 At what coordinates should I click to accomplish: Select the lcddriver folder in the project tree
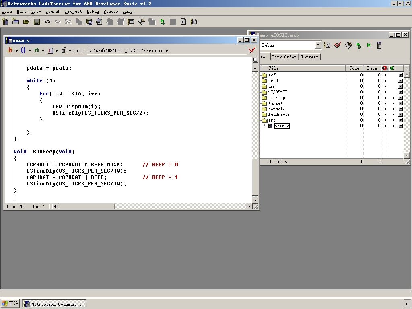pos(279,115)
